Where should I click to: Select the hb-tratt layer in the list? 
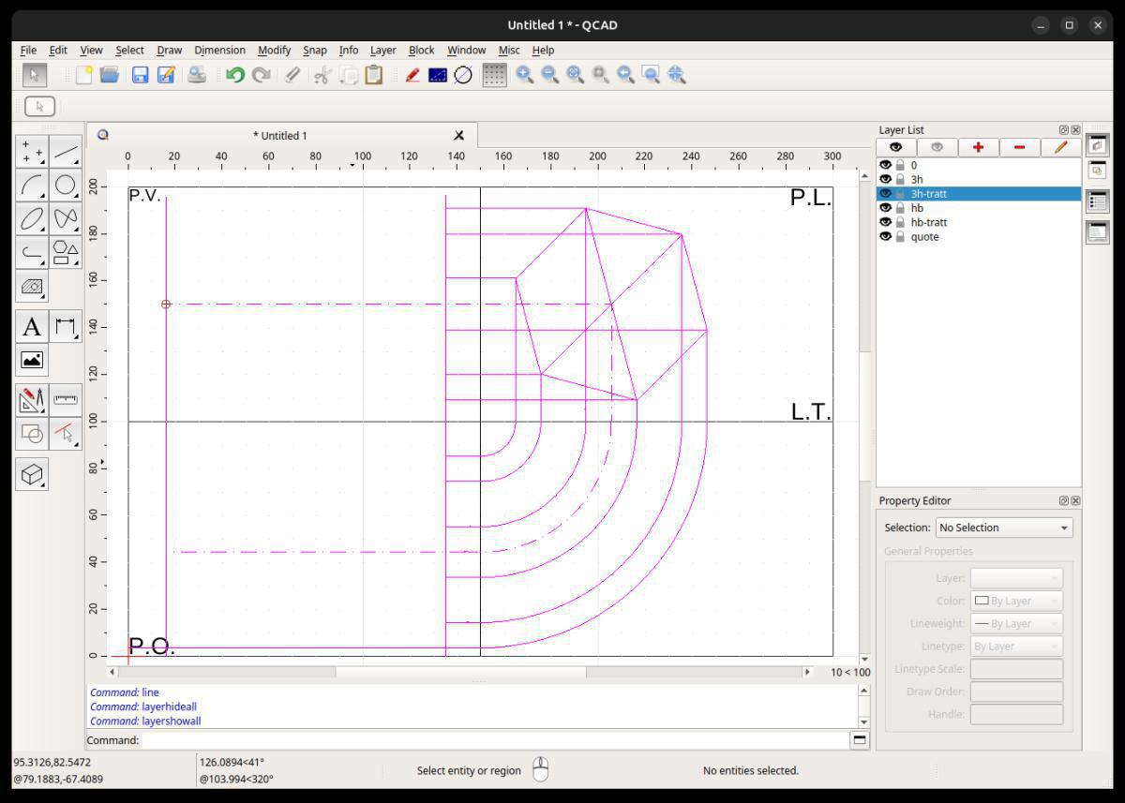(928, 222)
